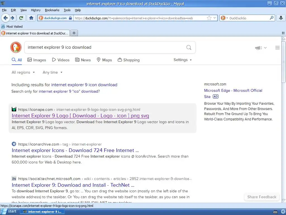Open the tab groups grid icon

coord(283,33)
